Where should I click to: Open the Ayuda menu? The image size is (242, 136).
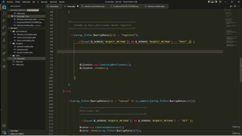click(x=62, y=2)
